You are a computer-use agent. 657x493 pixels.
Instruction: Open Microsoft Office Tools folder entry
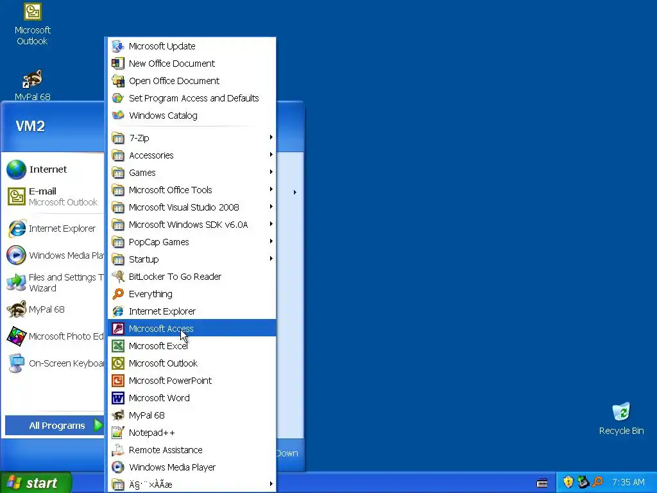pos(192,190)
